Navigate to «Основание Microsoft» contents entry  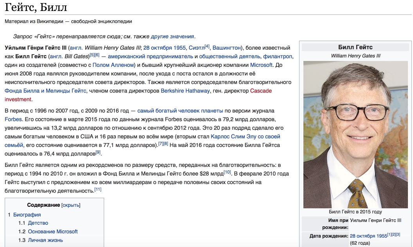53,231
